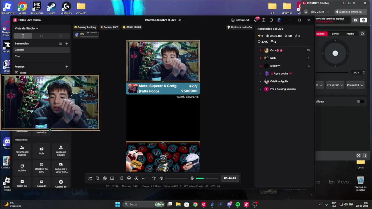Select the Lento speed in OBSBOT
This screenshot has height=209, width=372.
(335, 34)
